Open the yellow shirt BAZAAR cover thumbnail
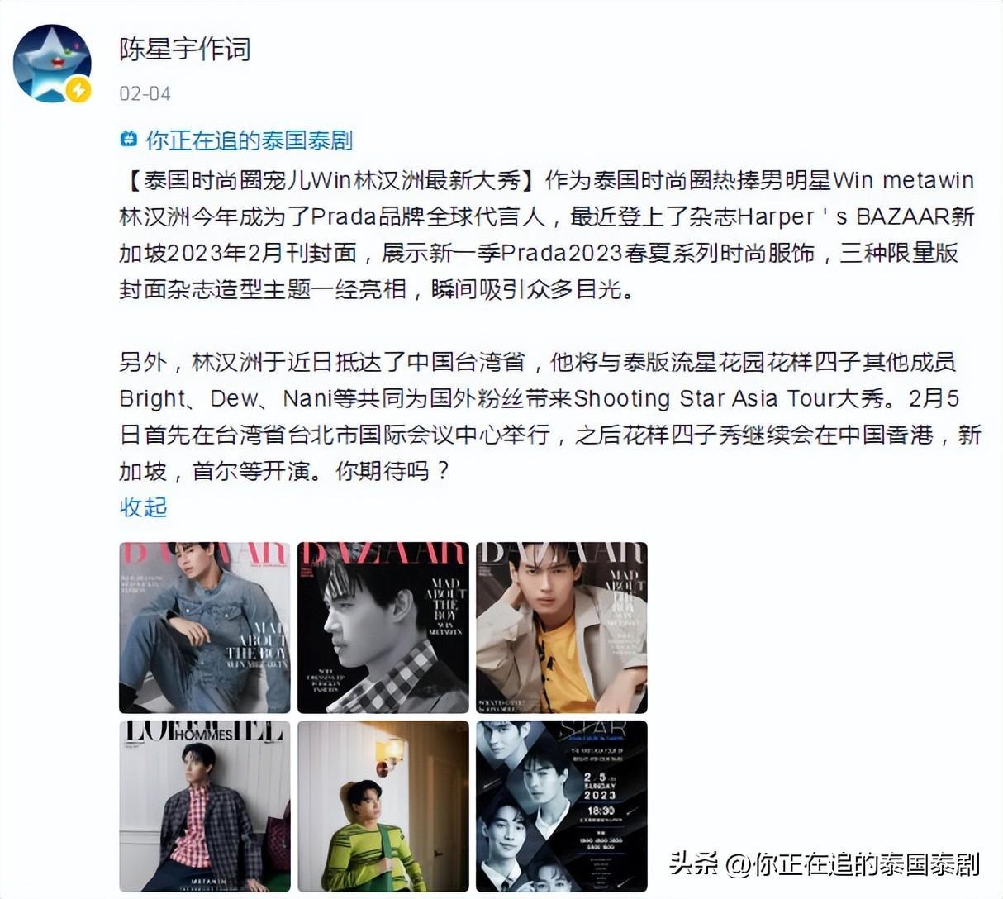This screenshot has height=899, width=1003. pyautogui.click(x=562, y=627)
